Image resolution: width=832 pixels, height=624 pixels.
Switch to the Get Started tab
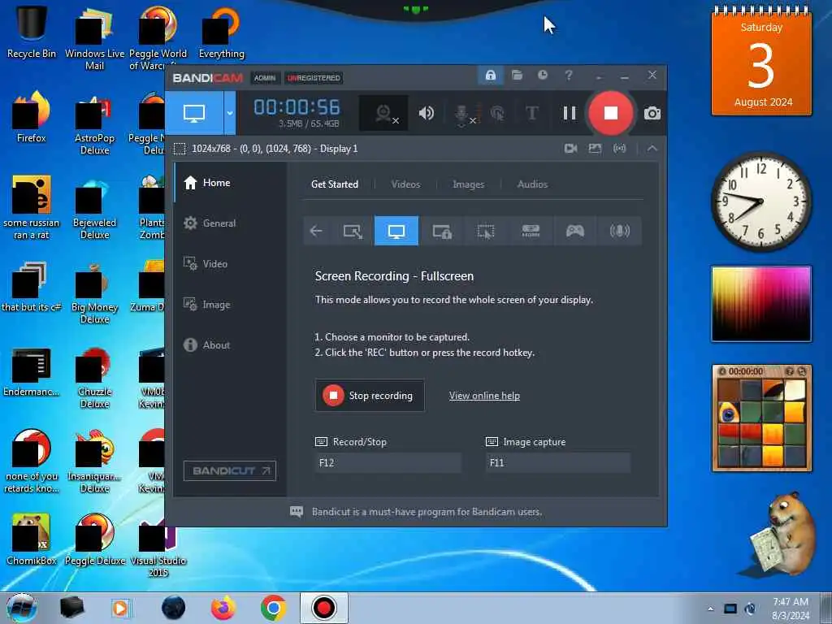(x=334, y=184)
